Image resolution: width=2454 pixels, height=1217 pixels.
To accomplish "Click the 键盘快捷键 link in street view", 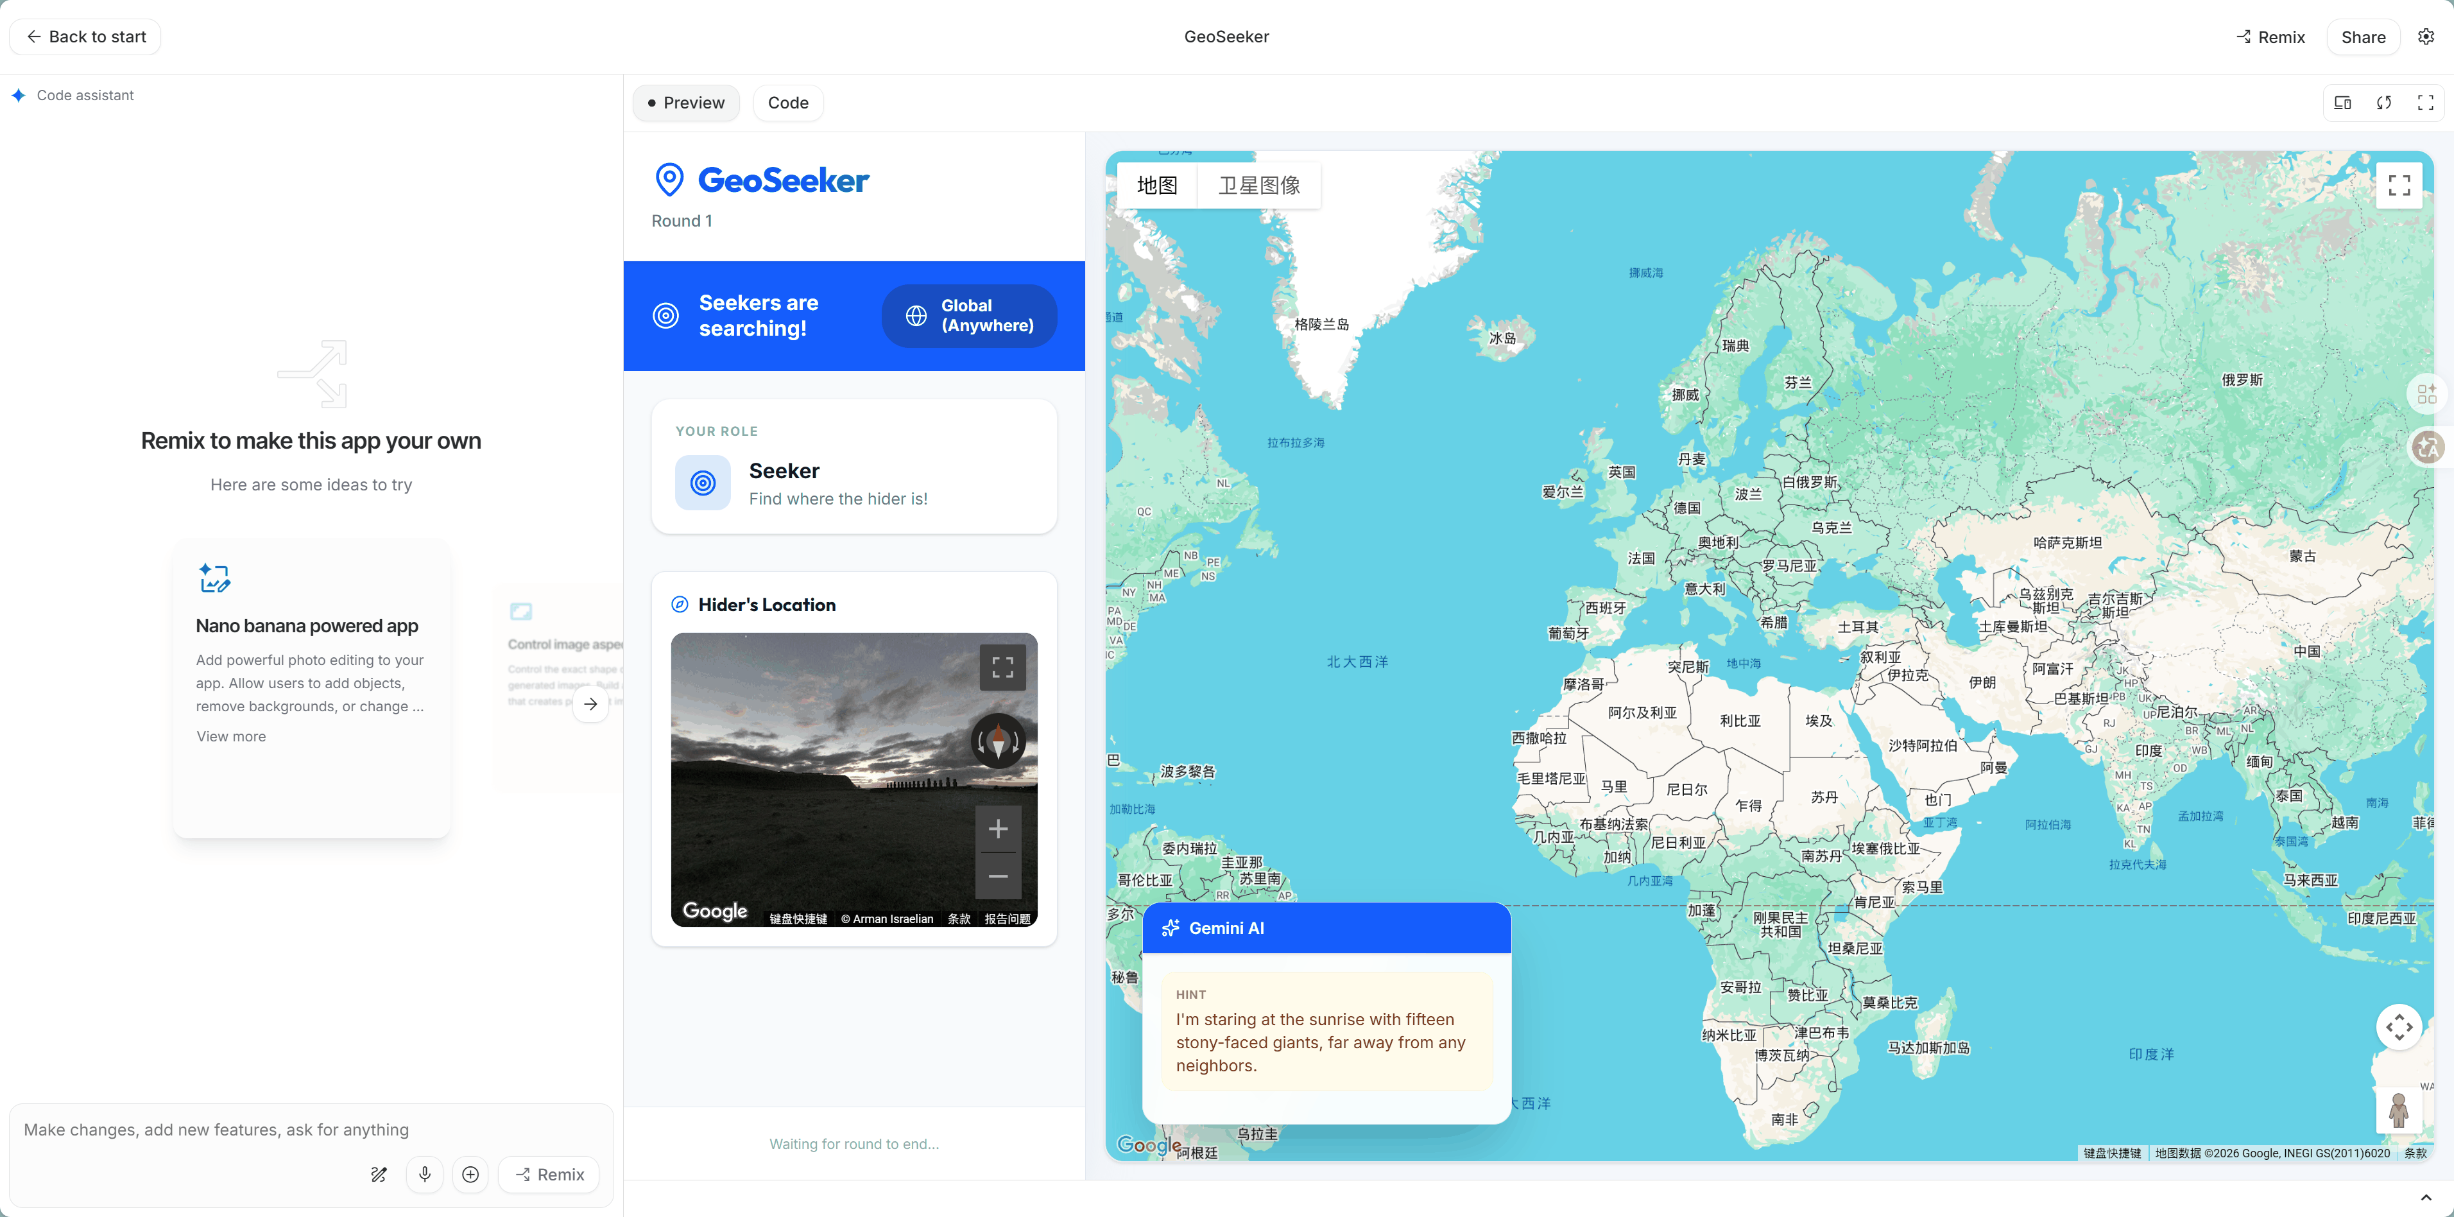I will click(x=798, y=919).
